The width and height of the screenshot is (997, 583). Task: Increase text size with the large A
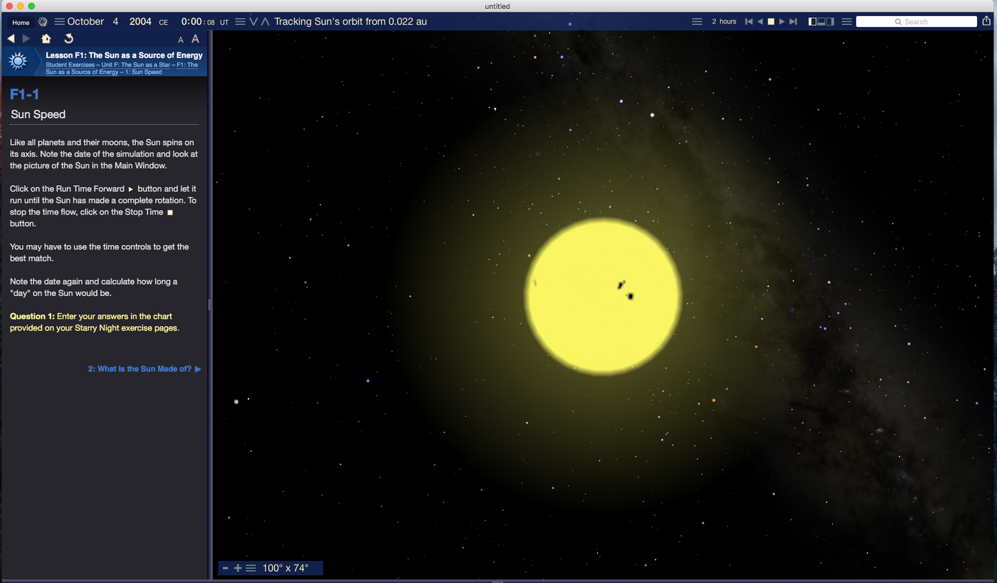pyautogui.click(x=195, y=39)
